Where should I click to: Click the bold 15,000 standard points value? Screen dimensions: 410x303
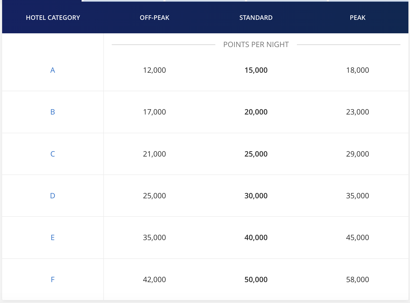(x=256, y=70)
